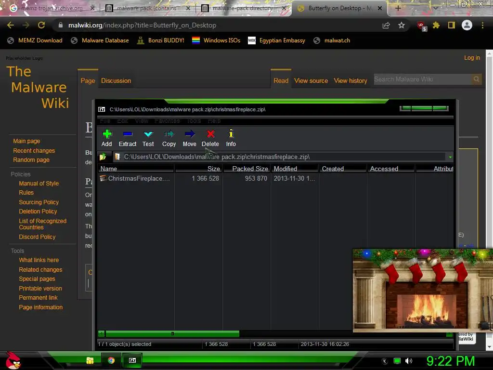Open the Chrome three-dot menu

(482, 25)
